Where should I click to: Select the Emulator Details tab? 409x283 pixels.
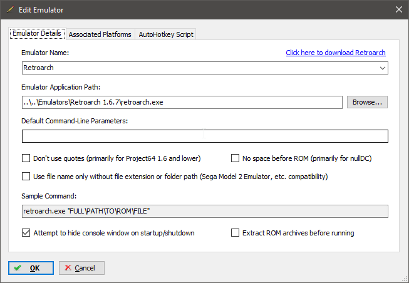(37, 33)
